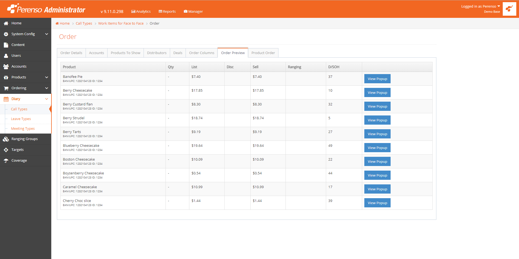Open the Product Order tab
This screenshot has width=519, height=259.
coord(263,53)
